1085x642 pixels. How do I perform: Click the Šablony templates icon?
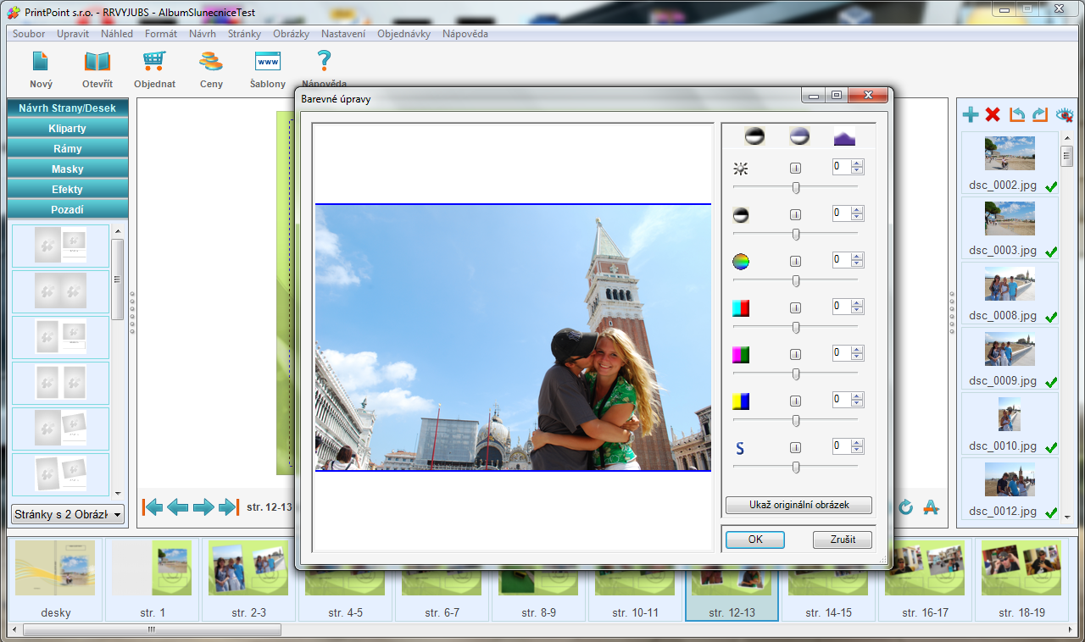[x=268, y=62]
